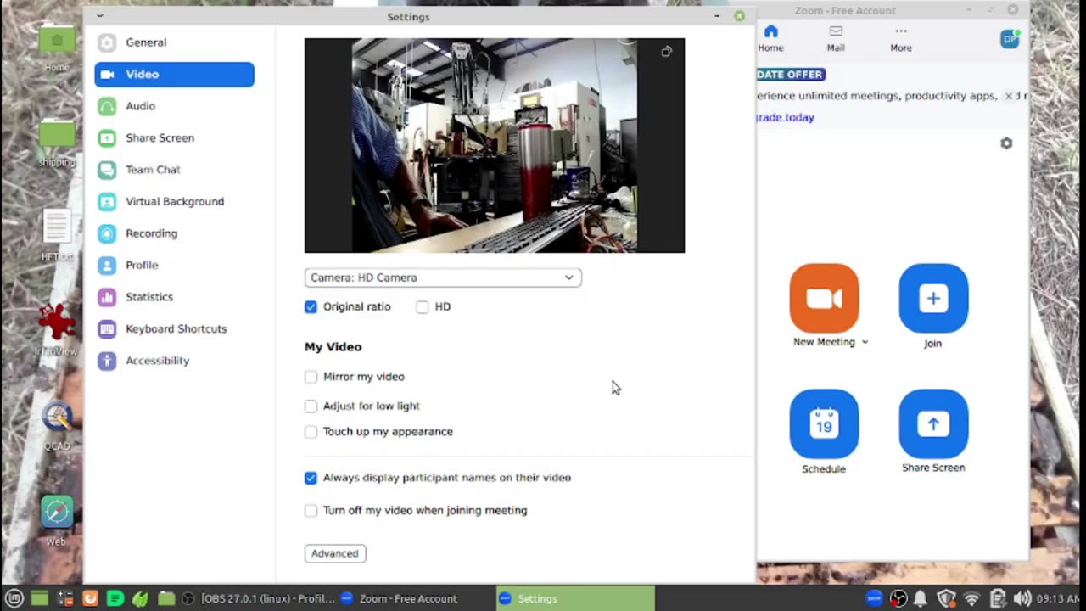The width and height of the screenshot is (1086, 611).
Task: Click the orange browser launcher in taskbar
Action: (x=90, y=598)
